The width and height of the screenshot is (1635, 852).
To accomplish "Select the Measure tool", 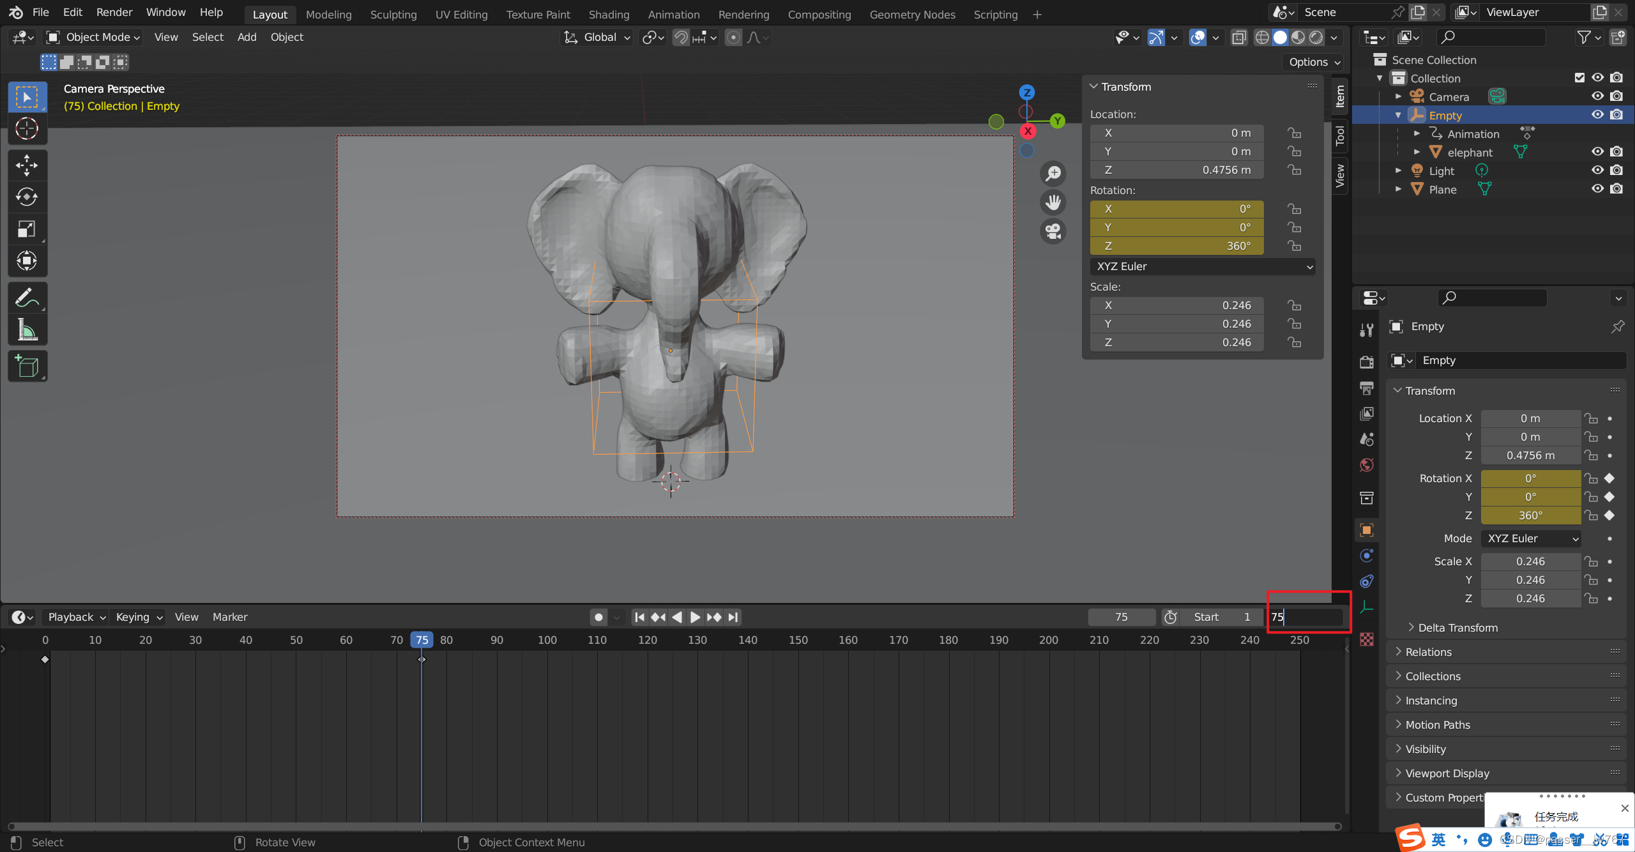I will click(x=27, y=330).
